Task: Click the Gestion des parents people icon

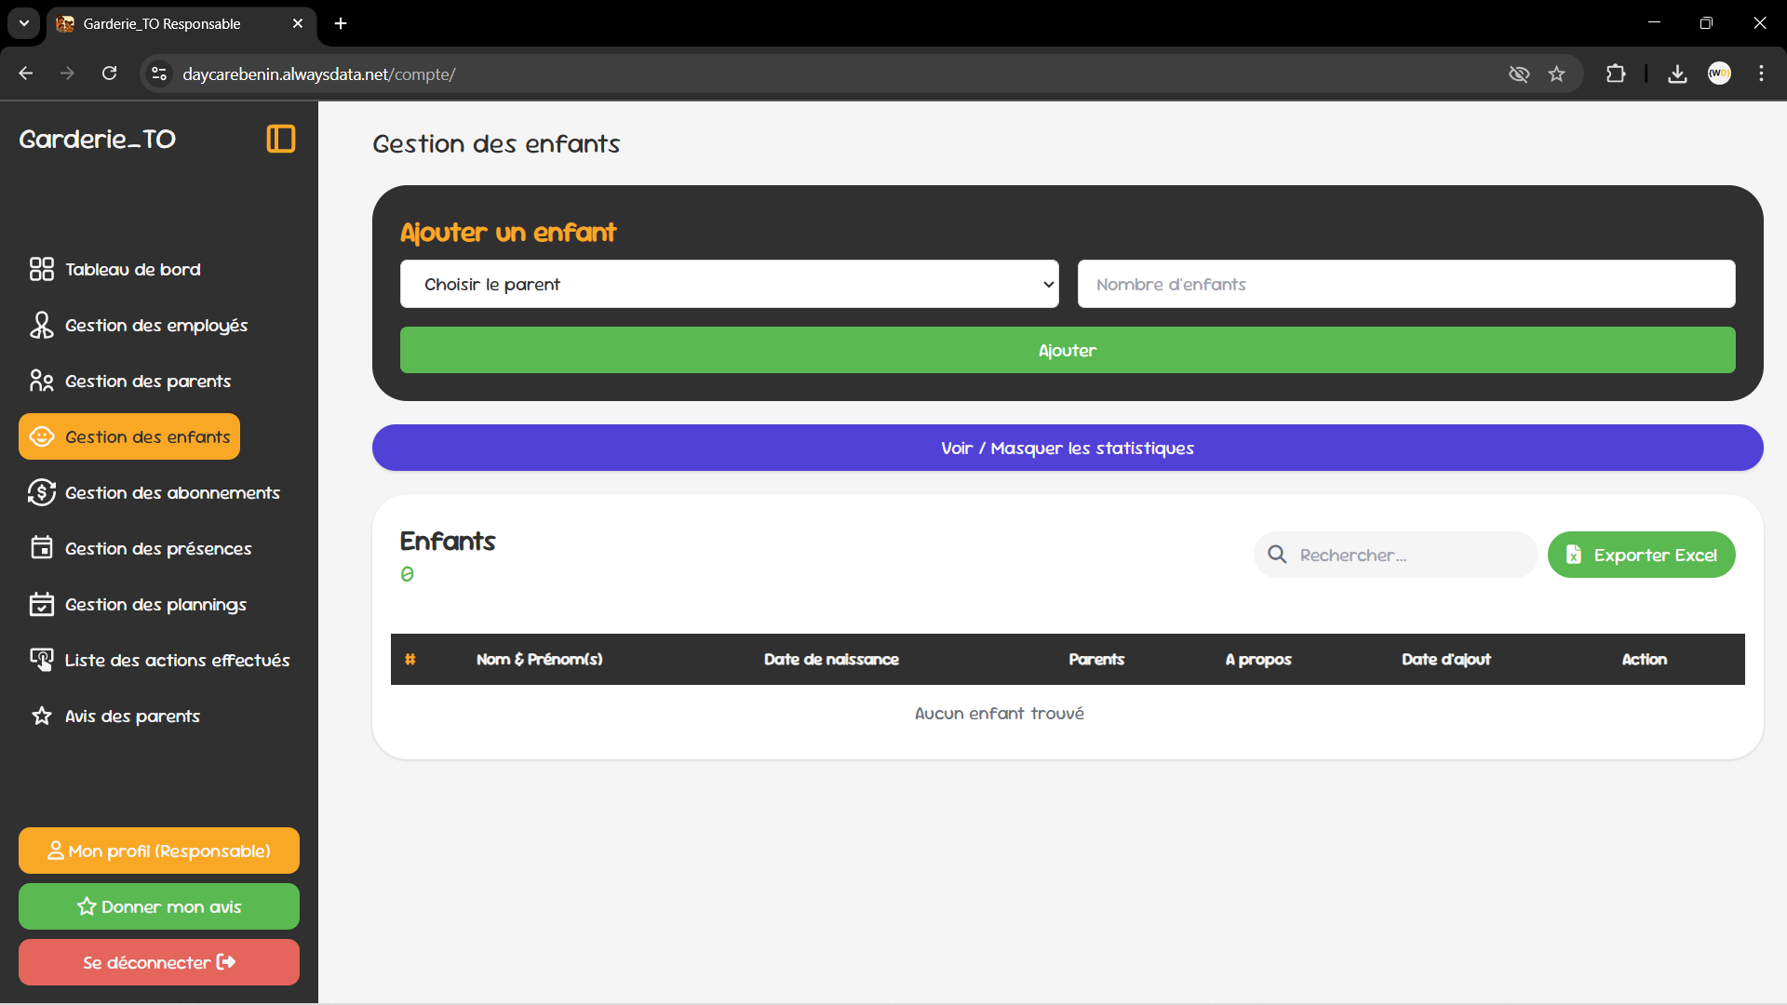Action: (x=41, y=381)
